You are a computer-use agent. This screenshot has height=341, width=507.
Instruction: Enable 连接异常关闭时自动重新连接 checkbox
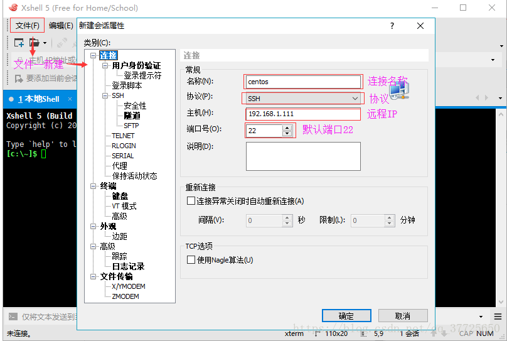point(191,201)
